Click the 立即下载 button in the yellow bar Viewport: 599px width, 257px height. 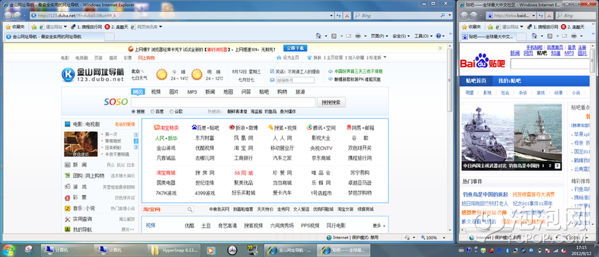(x=295, y=49)
